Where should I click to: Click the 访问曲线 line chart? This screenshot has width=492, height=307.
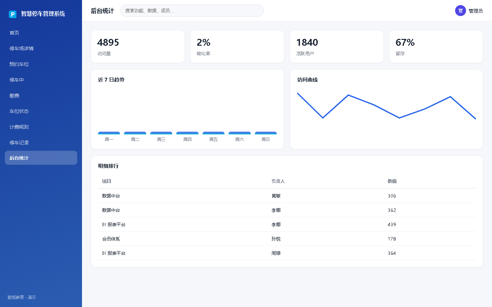(x=386, y=106)
